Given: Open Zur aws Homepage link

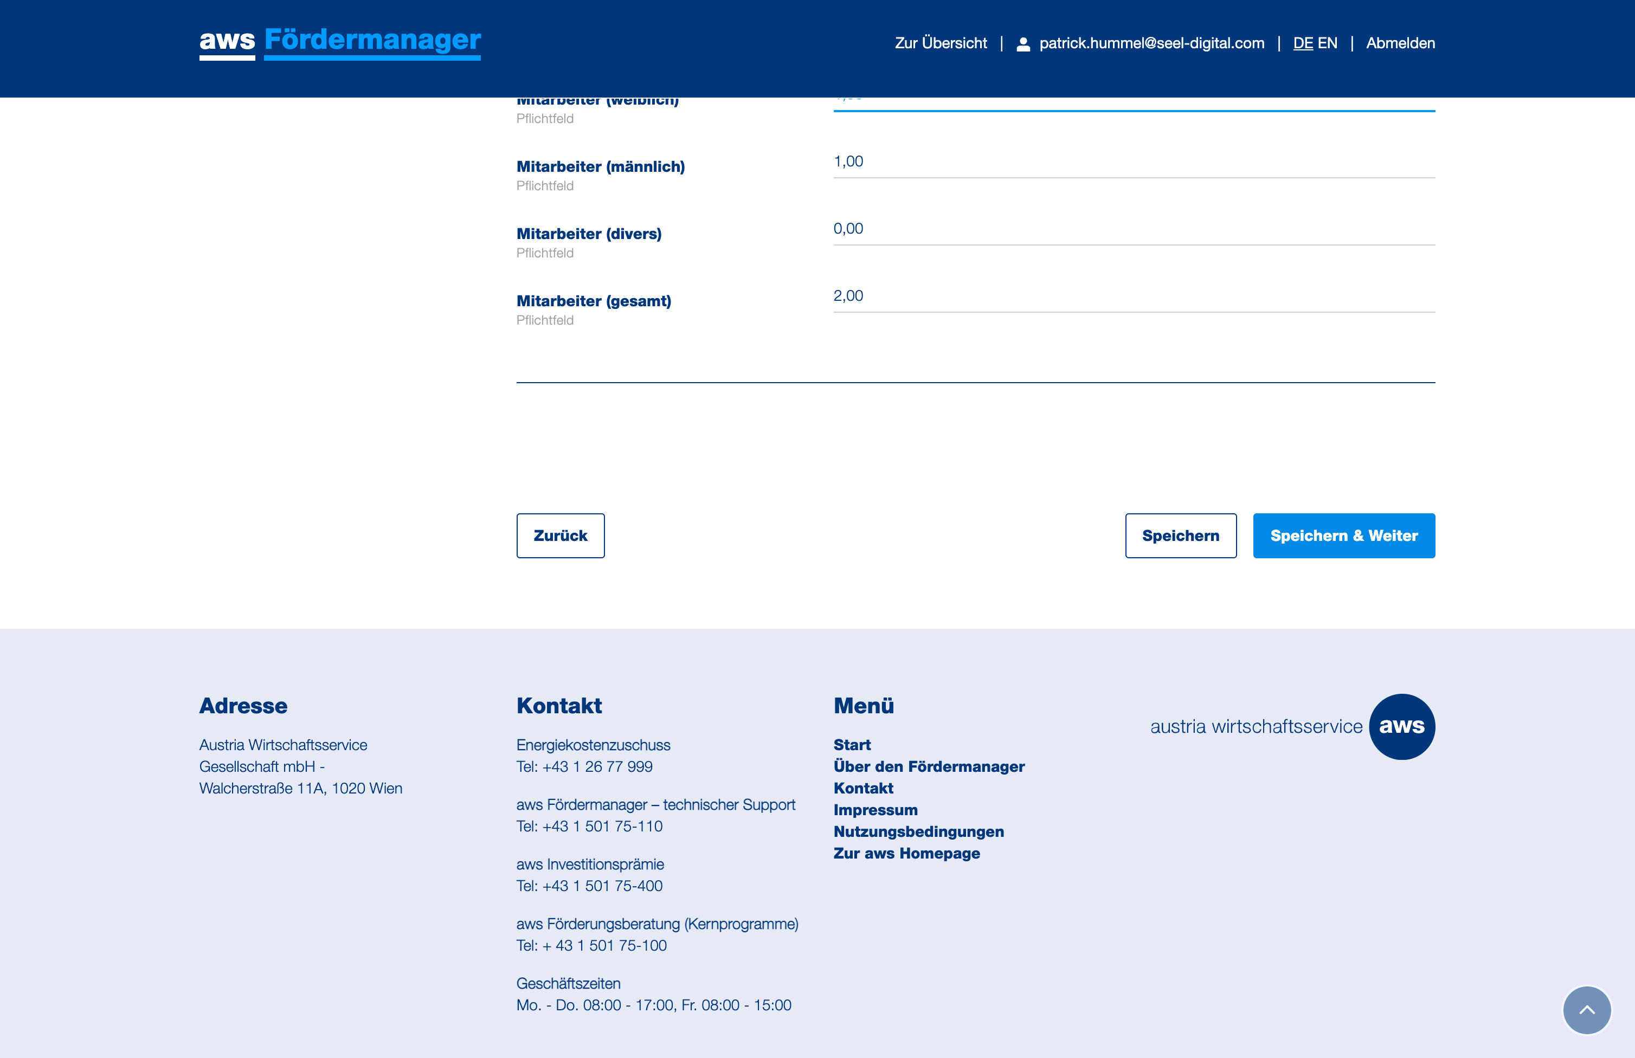Looking at the screenshot, I should (x=907, y=853).
